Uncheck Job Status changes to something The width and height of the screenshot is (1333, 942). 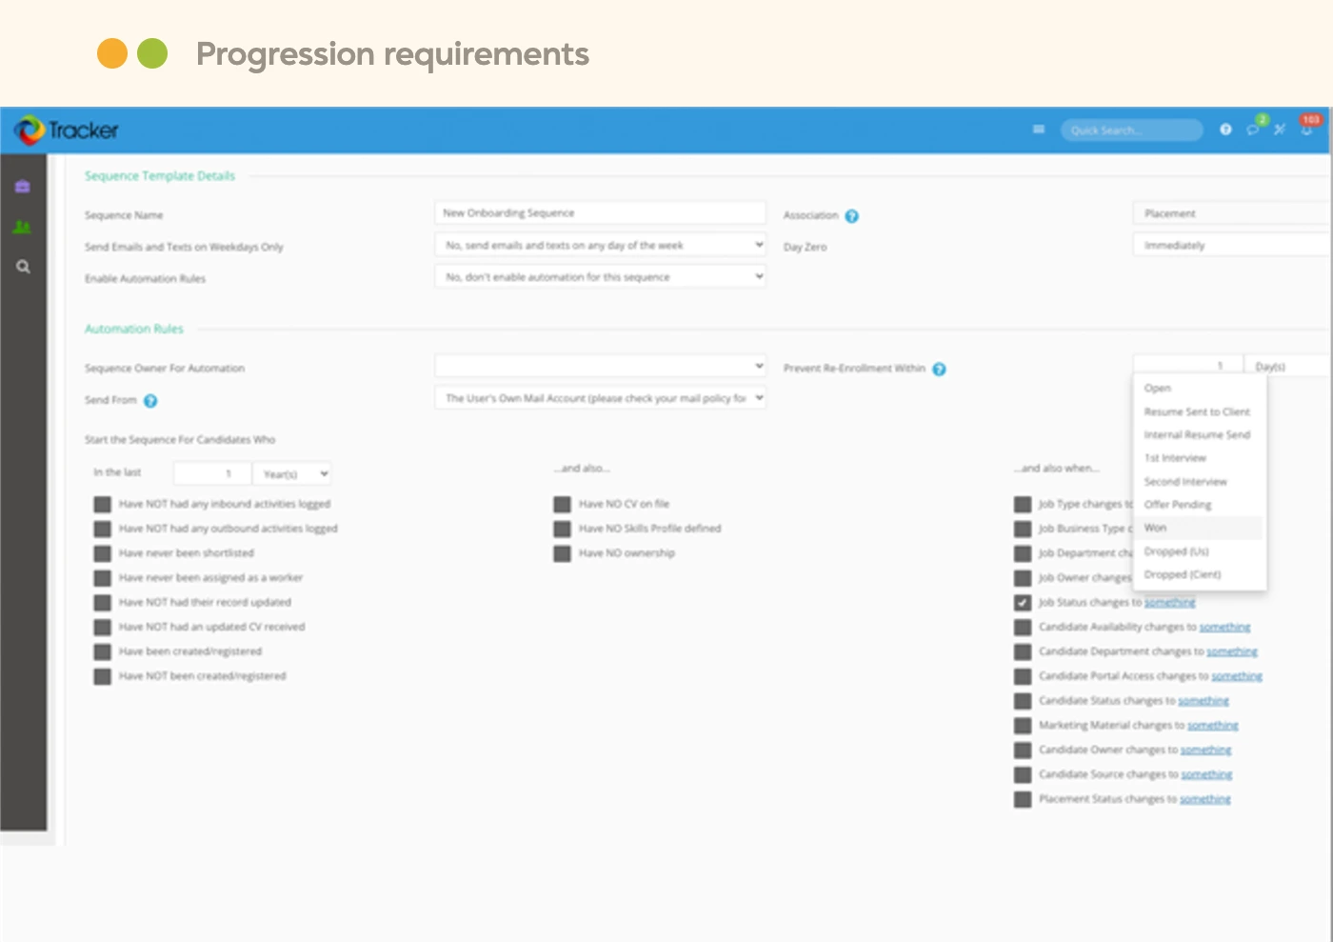click(1023, 603)
